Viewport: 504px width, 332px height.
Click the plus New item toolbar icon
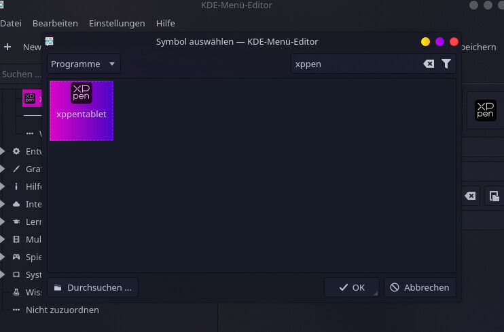(7, 47)
